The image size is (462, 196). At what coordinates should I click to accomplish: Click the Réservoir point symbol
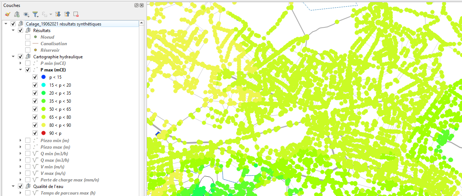click(x=35, y=50)
